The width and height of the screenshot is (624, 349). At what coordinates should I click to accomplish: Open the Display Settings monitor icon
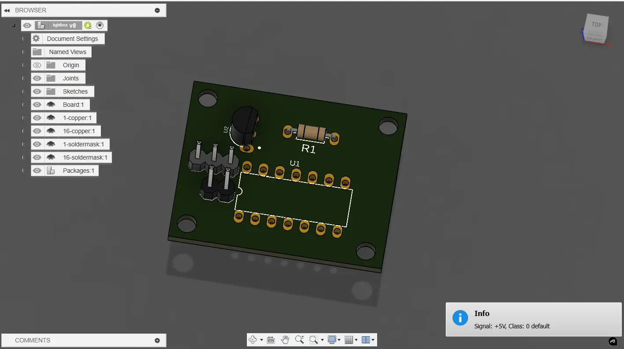click(x=332, y=340)
